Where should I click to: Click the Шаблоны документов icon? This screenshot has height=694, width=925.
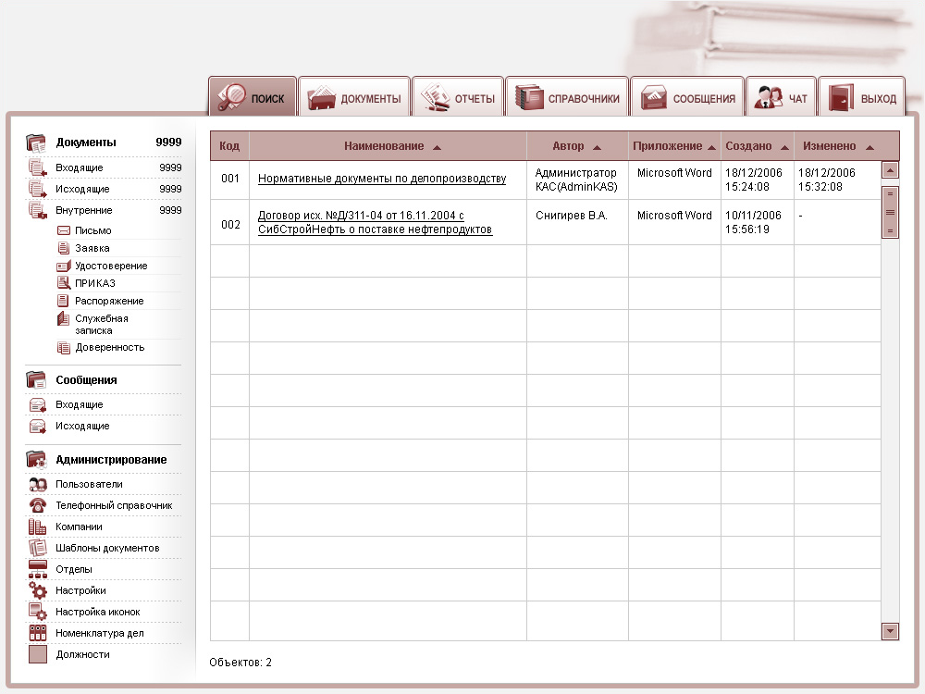(x=38, y=548)
